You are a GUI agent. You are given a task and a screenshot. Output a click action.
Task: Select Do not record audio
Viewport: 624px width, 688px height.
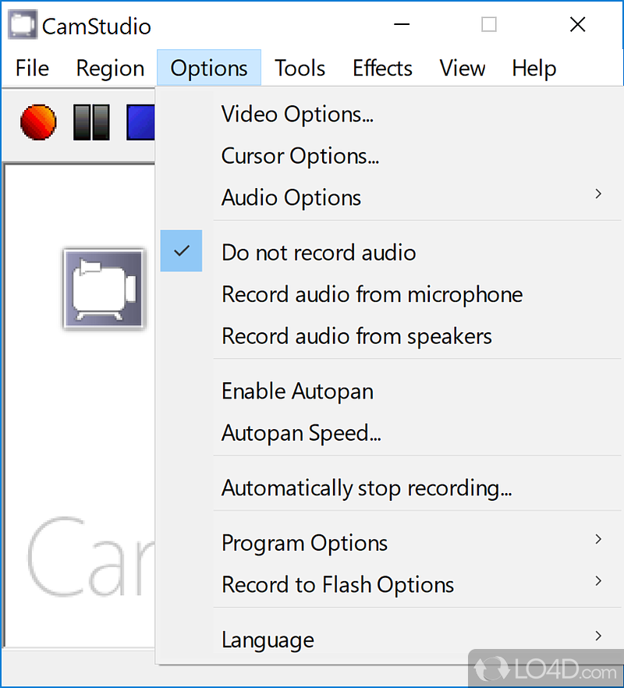[318, 253]
